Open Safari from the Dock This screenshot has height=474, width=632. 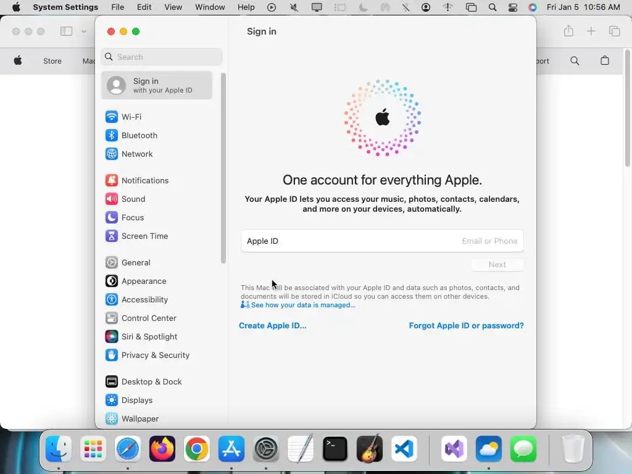(128, 449)
